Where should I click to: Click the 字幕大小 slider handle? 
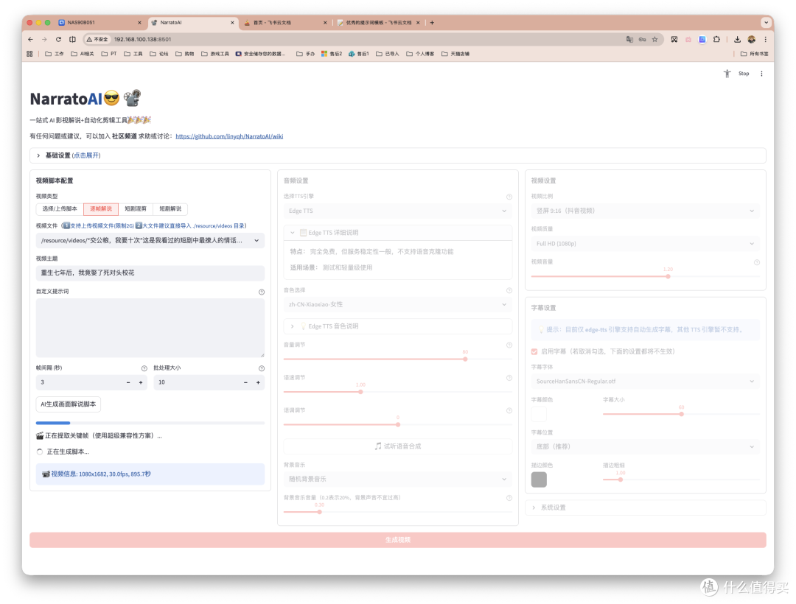[x=681, y=415]
